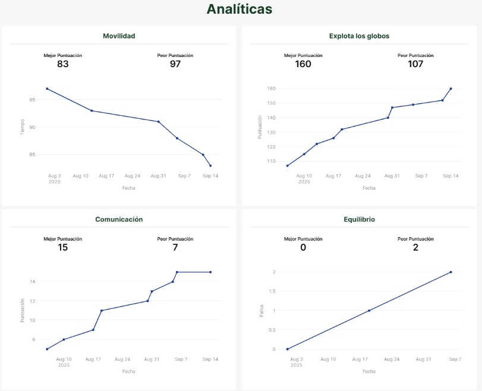Click the Equilibrio chart title
Image resolution: width=482 pixels, height=391 pixels.
(359, 219)
